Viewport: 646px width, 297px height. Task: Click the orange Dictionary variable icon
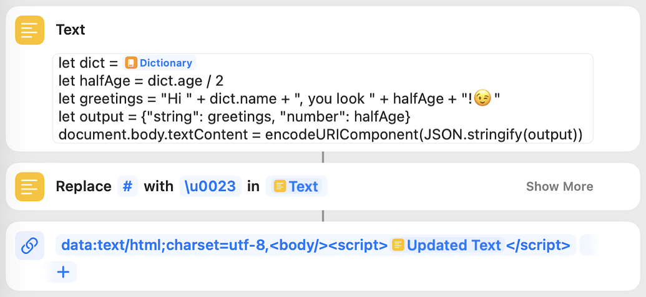130,63
